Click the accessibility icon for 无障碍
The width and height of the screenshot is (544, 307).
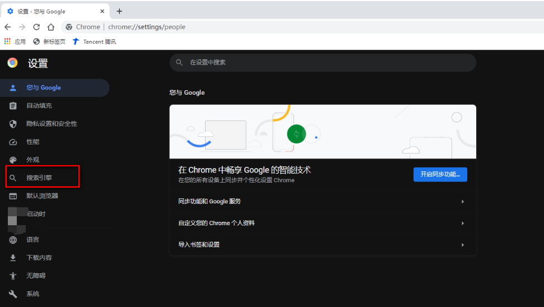[x=13, y=276]
